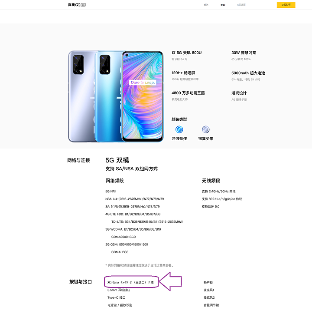Click the 5000mAh 超大电池 feature heading

click(248, 73)
